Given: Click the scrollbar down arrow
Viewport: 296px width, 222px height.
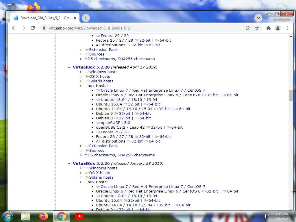Looking at the screenshot, I should [291, 210].
